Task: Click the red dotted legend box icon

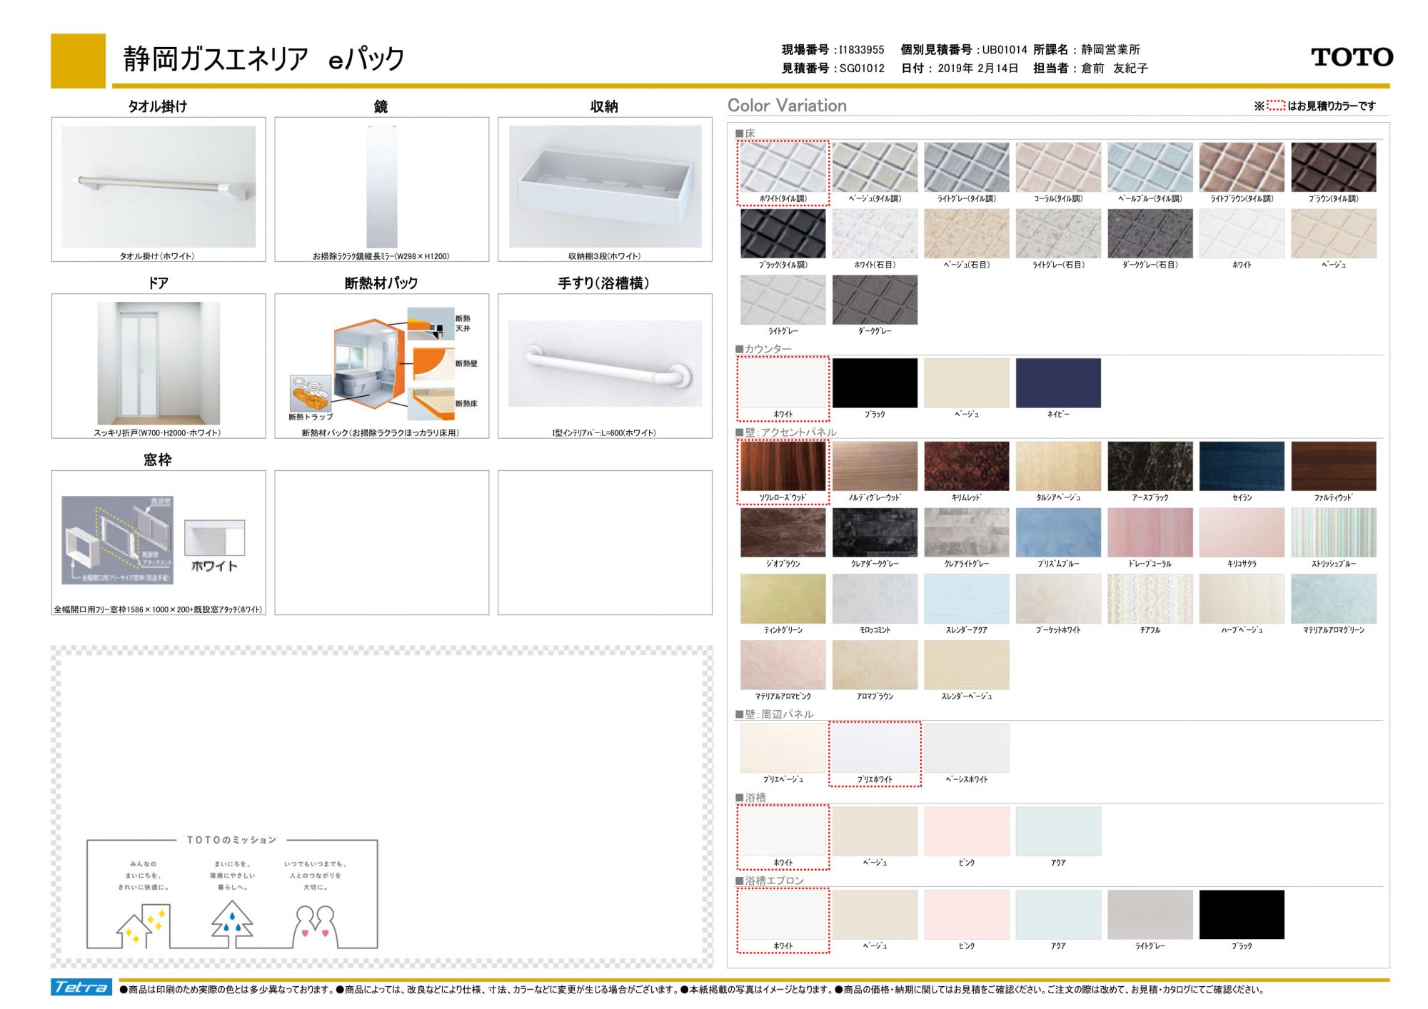Action: click(x=1275, y=106)
